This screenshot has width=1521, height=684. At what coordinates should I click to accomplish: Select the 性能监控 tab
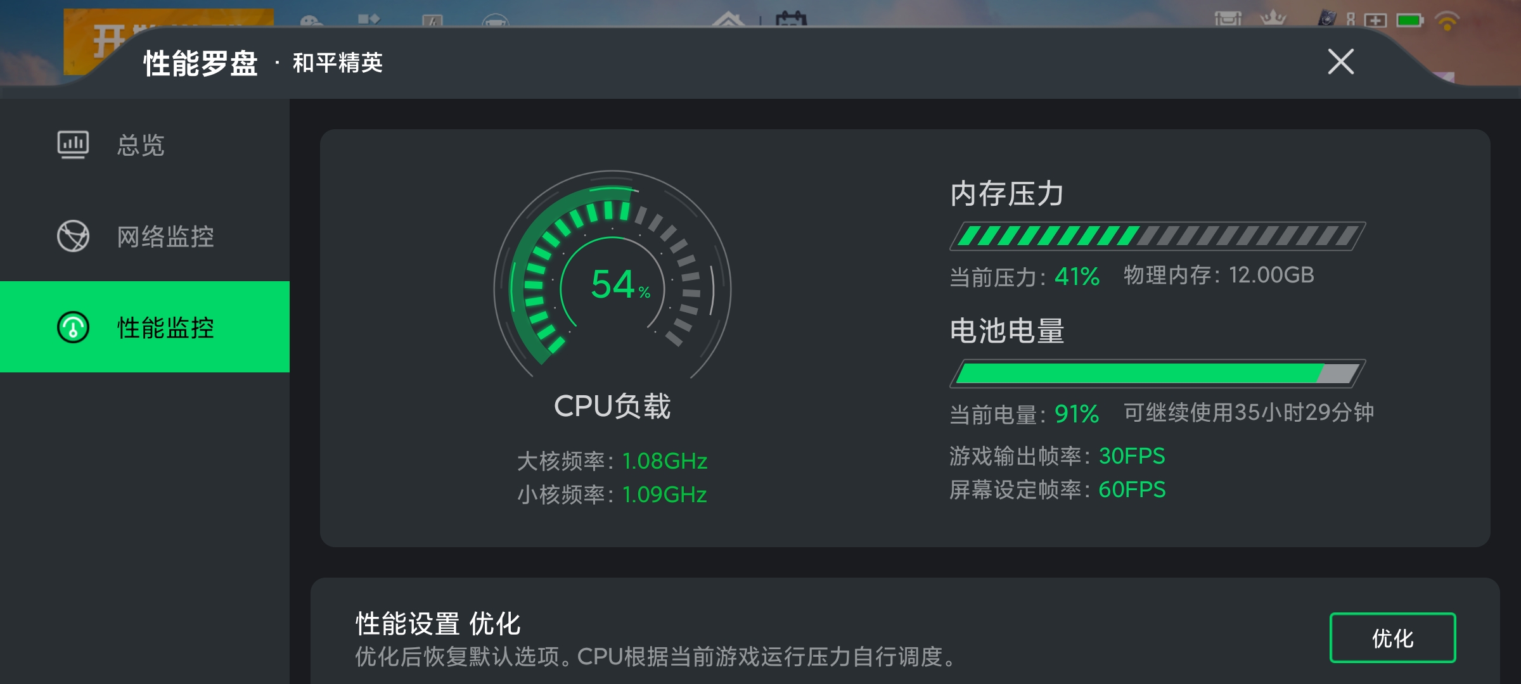144,327
